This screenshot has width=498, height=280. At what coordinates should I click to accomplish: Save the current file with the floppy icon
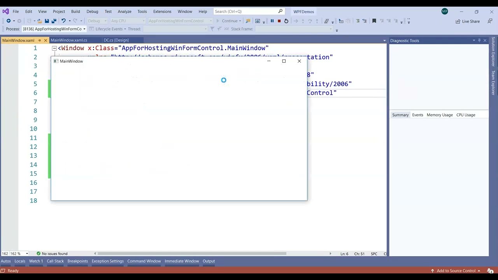coord(47,21)
